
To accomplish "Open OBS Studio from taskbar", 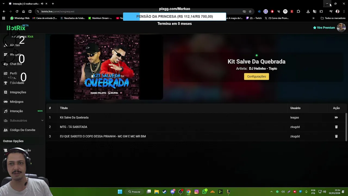I will coord(181,192).
